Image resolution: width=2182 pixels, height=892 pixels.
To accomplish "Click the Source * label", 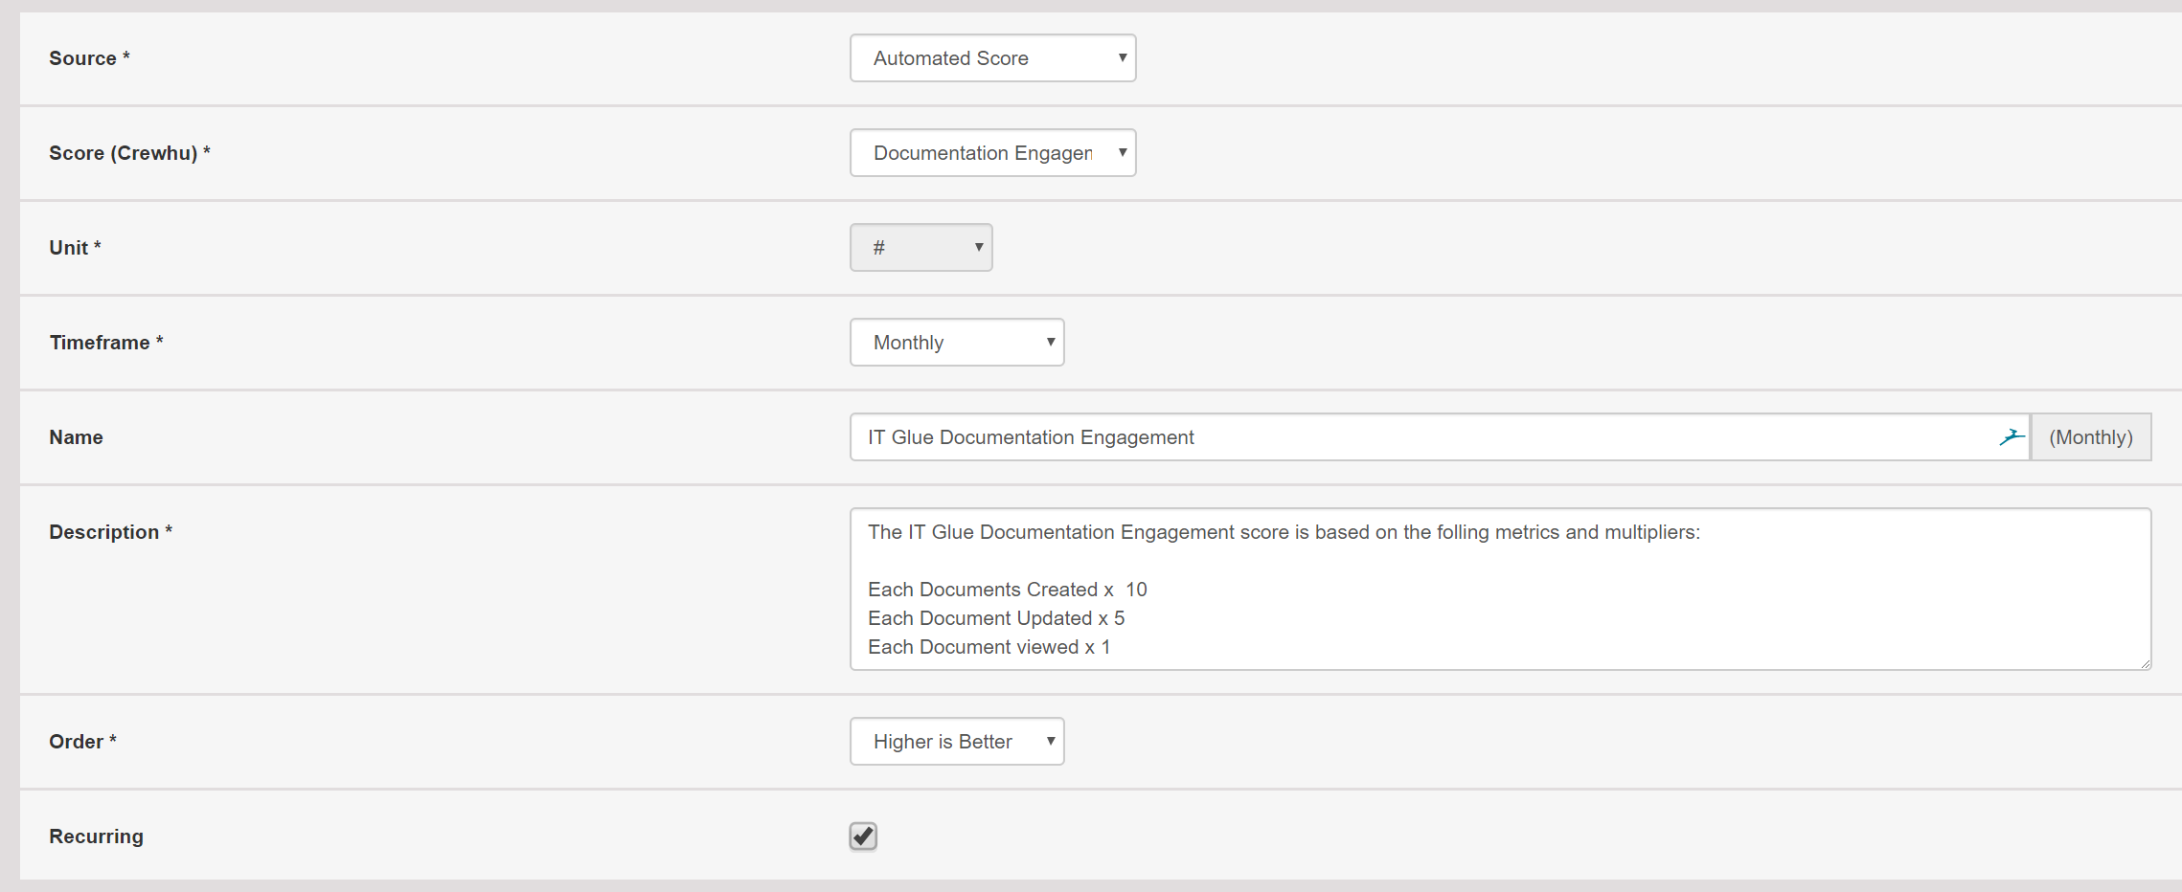I will [x=89, y=58].
